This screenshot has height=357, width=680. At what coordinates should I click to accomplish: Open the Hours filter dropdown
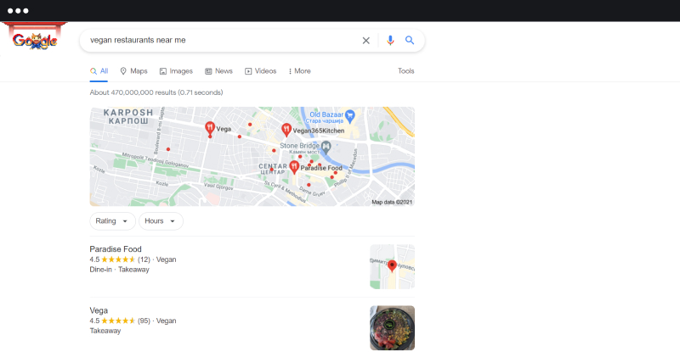(161, 221)
